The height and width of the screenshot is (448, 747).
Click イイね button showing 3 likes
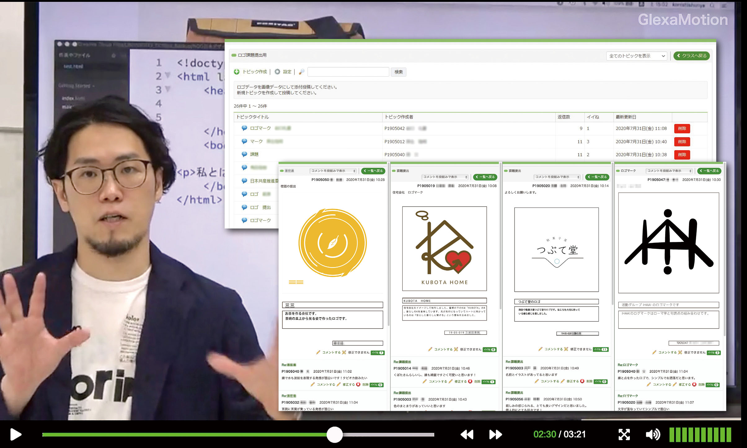tap(714, 353)
